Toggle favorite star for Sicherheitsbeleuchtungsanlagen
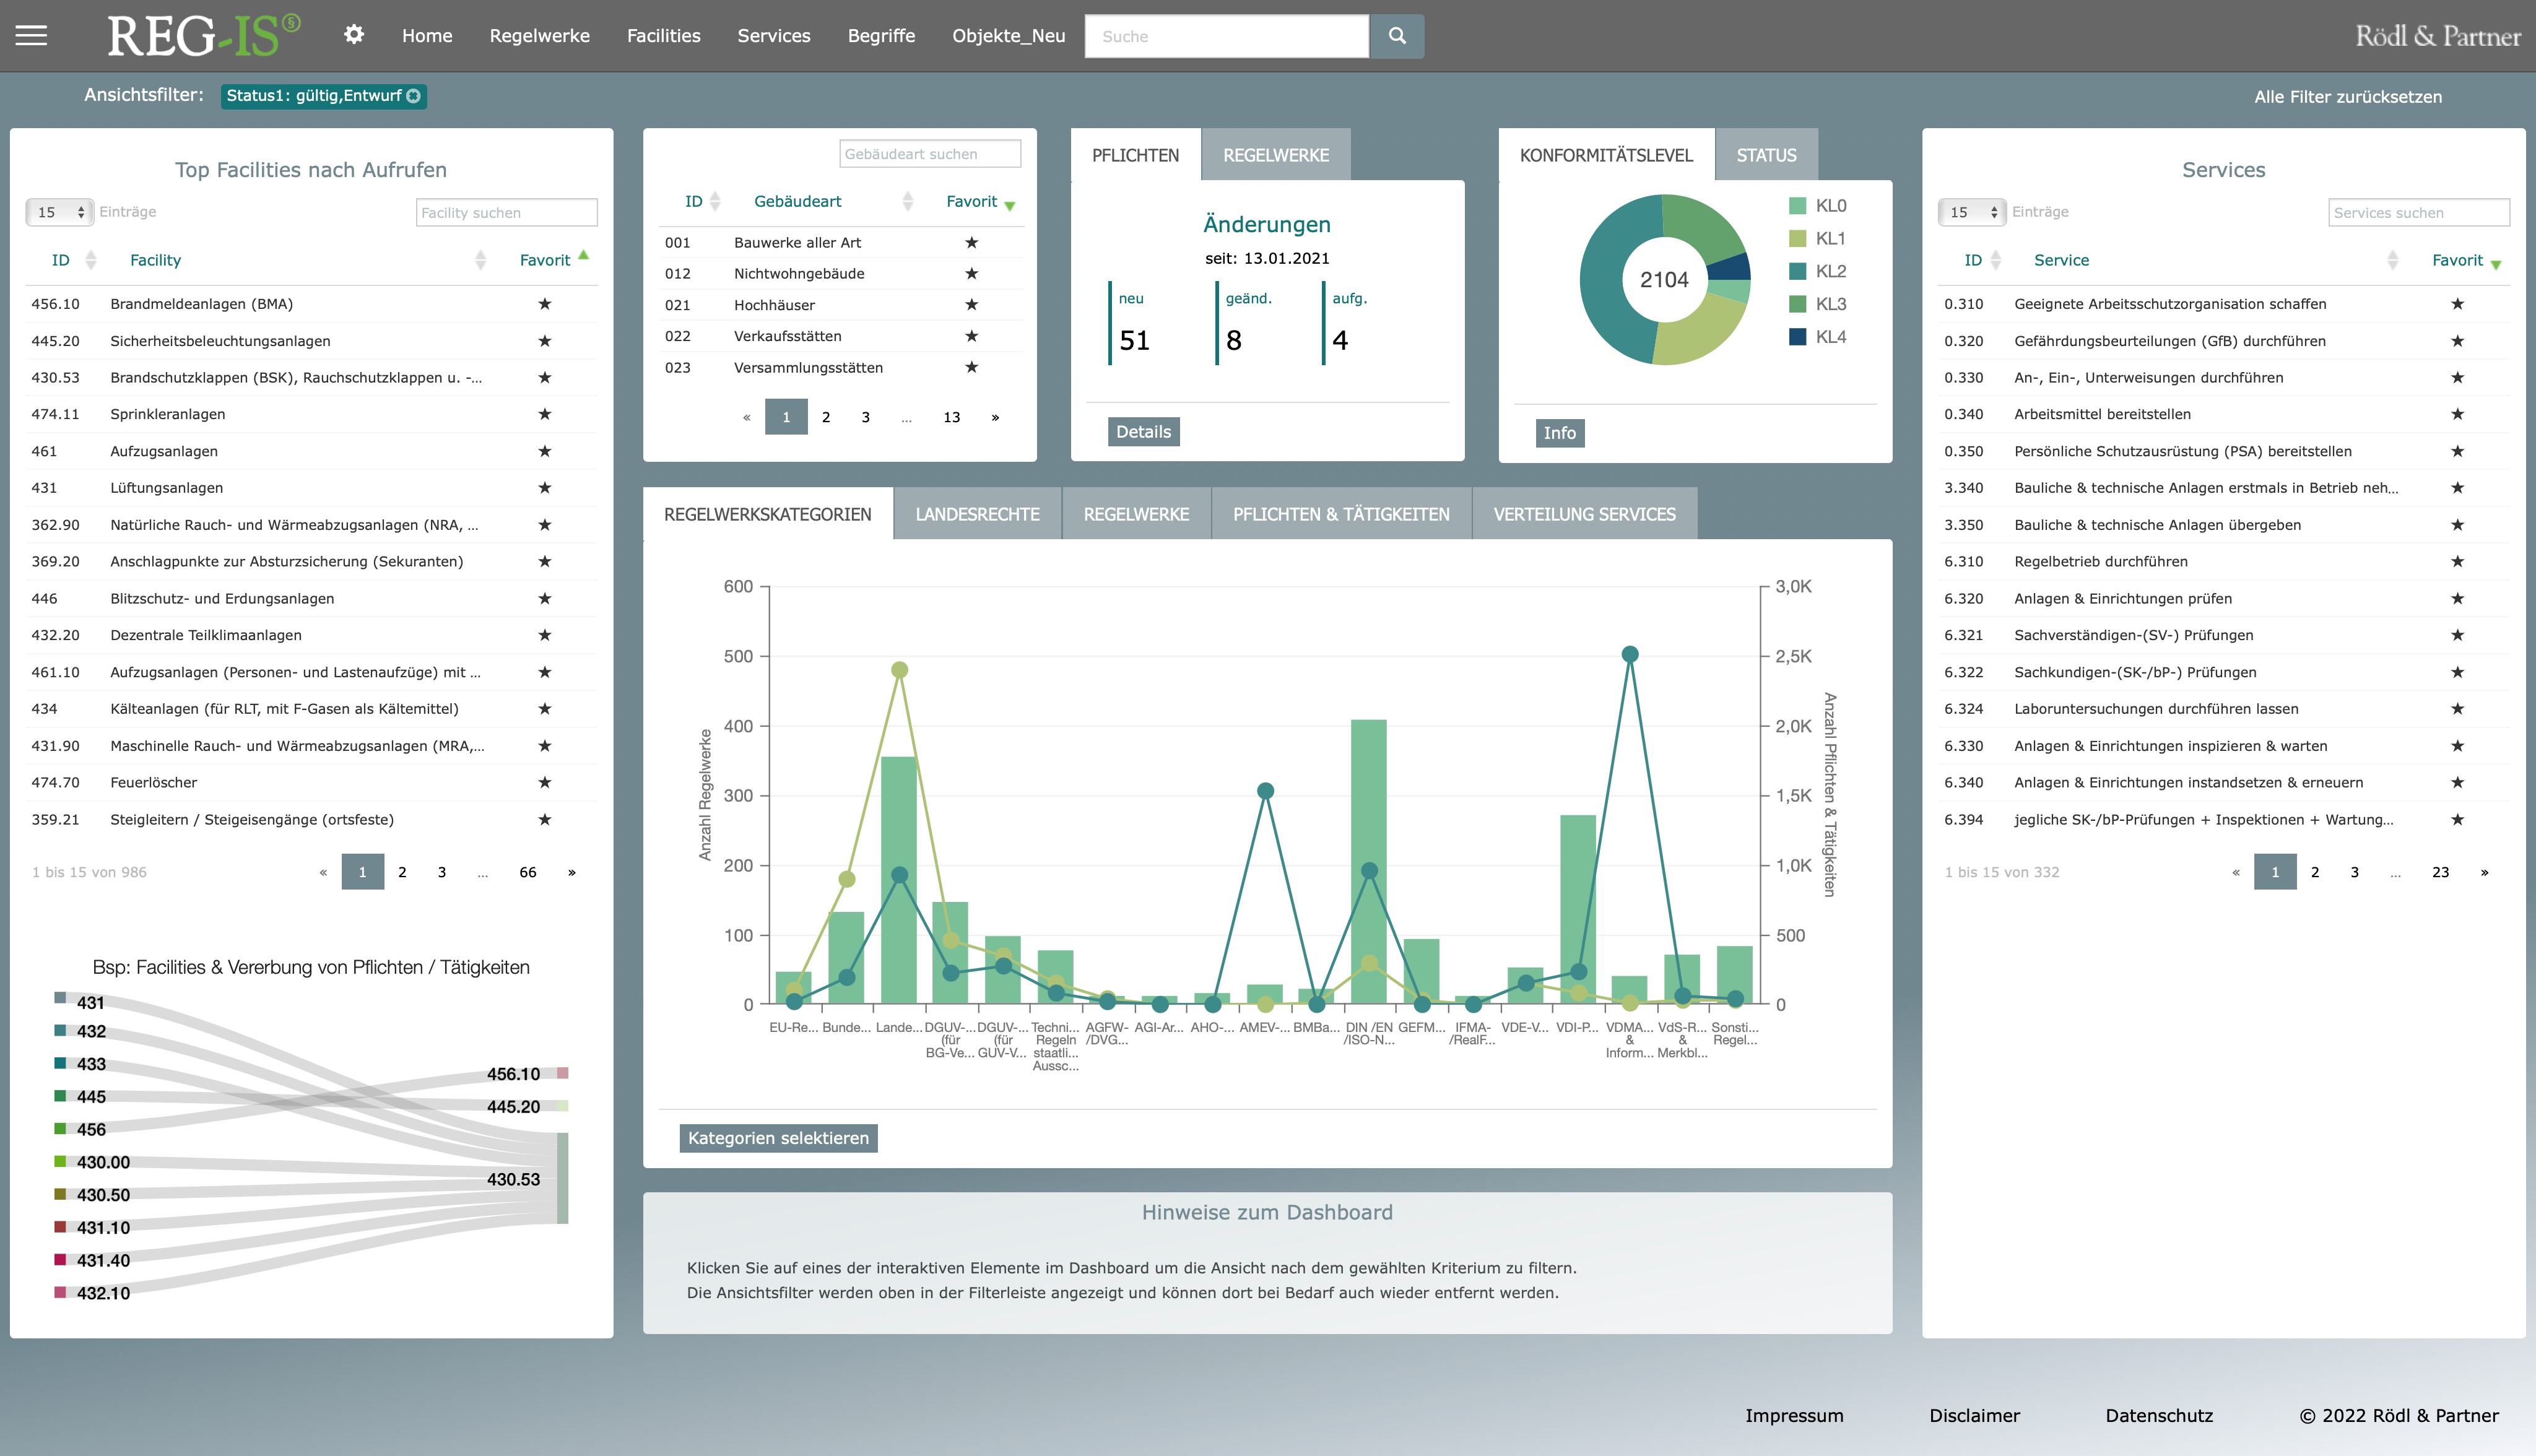 [545, 341]
